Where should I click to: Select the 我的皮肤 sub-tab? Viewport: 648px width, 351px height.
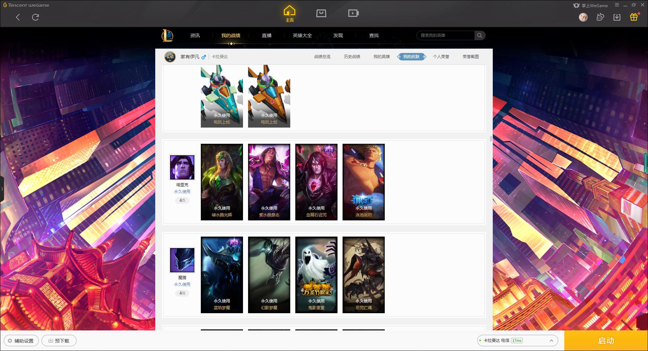[x=411, y=57]
